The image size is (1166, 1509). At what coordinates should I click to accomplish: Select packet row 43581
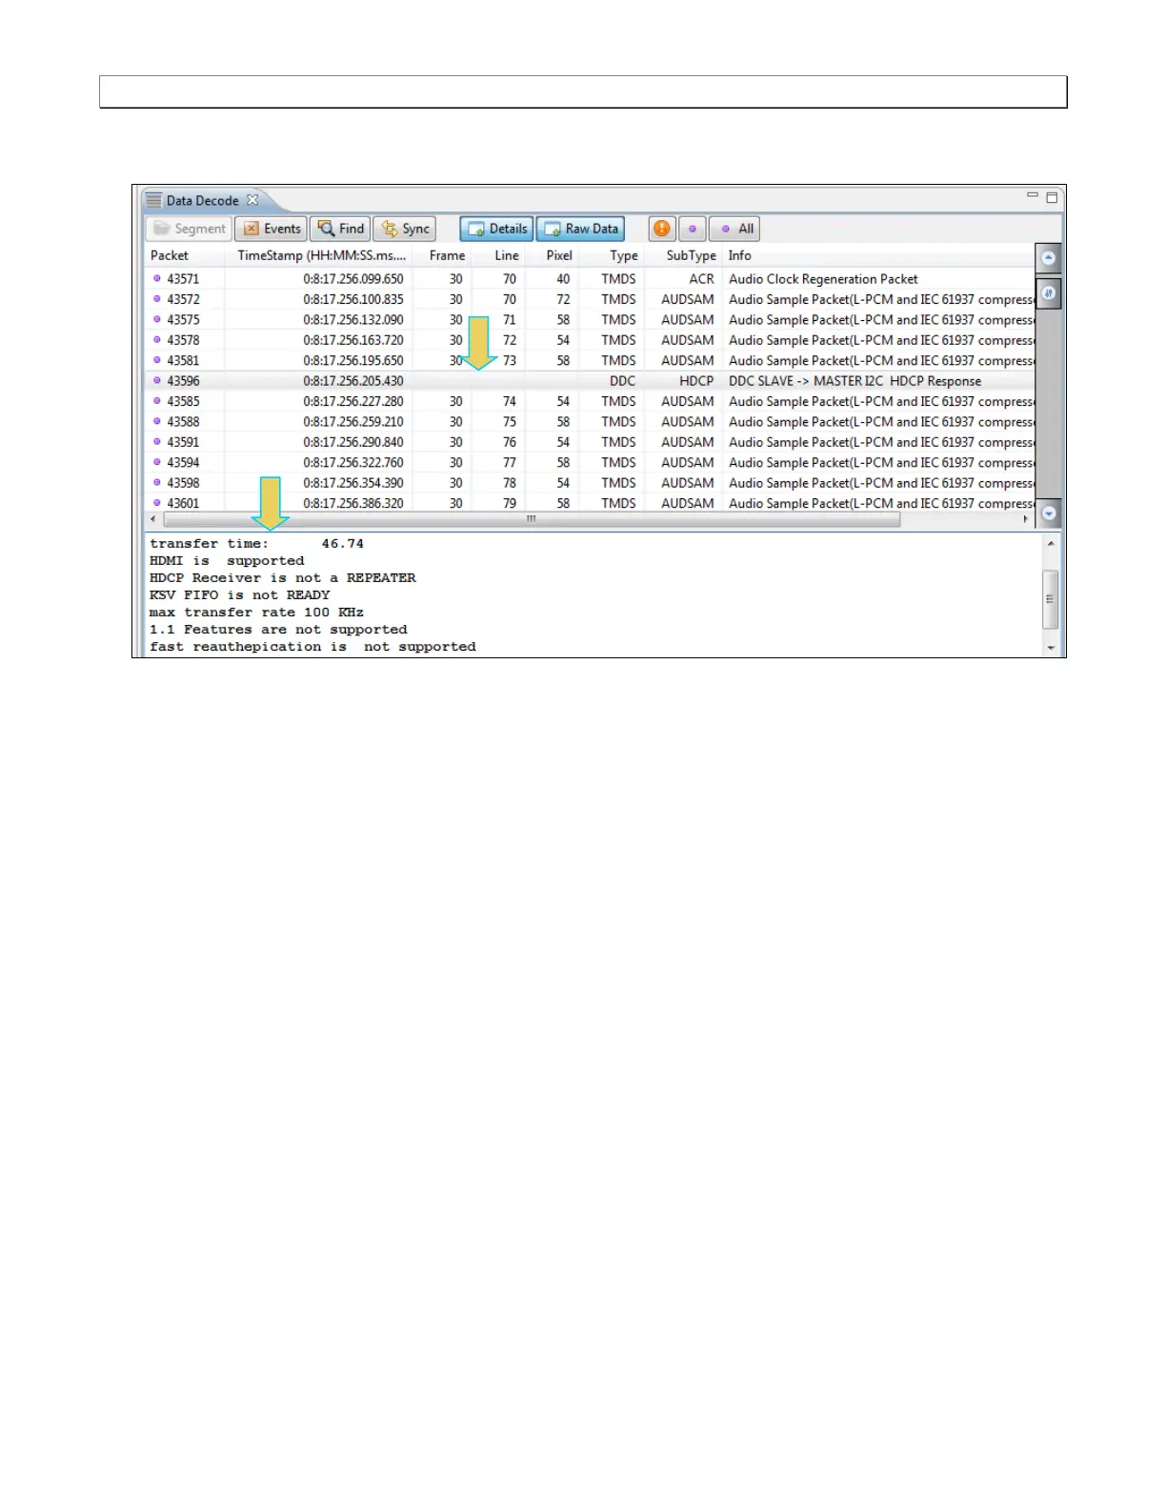coord(589,361)
